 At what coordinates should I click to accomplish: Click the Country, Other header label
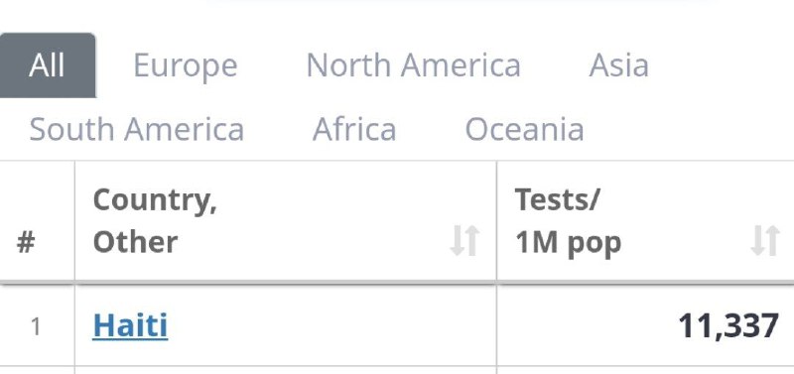tap(155, 220)
